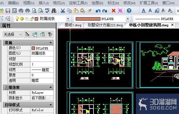Open Help with the question mark icon
179x114 pixels.
tap(129, 11)
